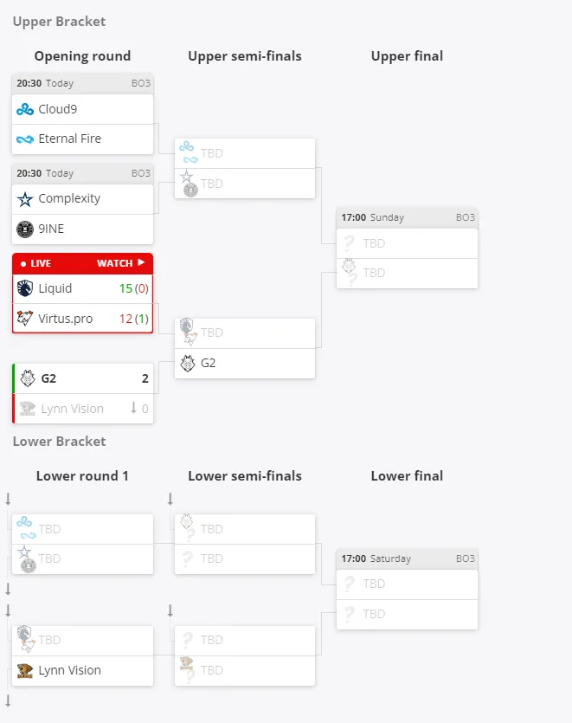
Task: Open the LIVE match indicator
Action: pyautogui.click(x=36, y=263)
